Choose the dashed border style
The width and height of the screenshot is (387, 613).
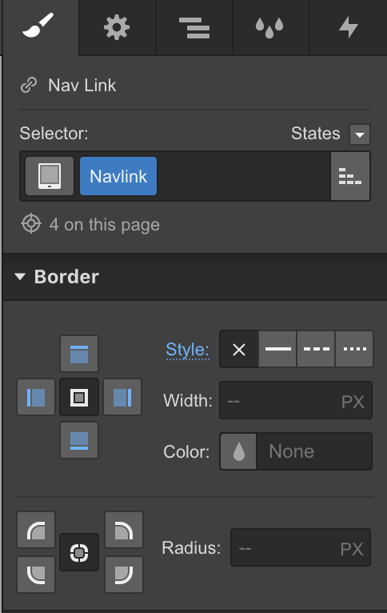(317, 349)
